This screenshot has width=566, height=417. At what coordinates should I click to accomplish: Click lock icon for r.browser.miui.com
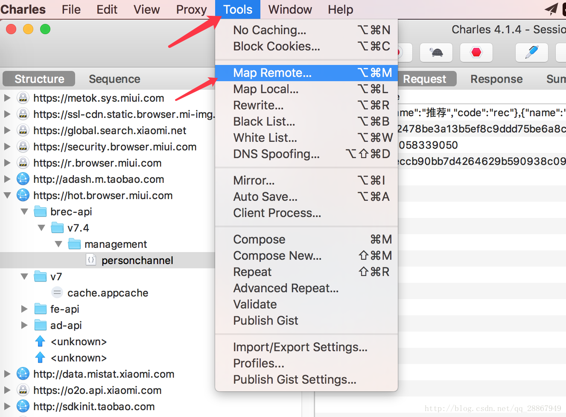[23, 163]
